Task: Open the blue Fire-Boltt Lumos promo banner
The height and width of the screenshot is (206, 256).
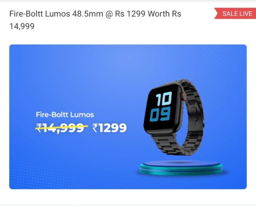Action: (128, 117)
